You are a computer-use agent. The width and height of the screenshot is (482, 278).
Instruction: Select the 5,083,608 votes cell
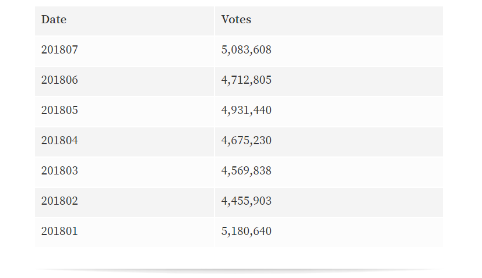[247, 50]
